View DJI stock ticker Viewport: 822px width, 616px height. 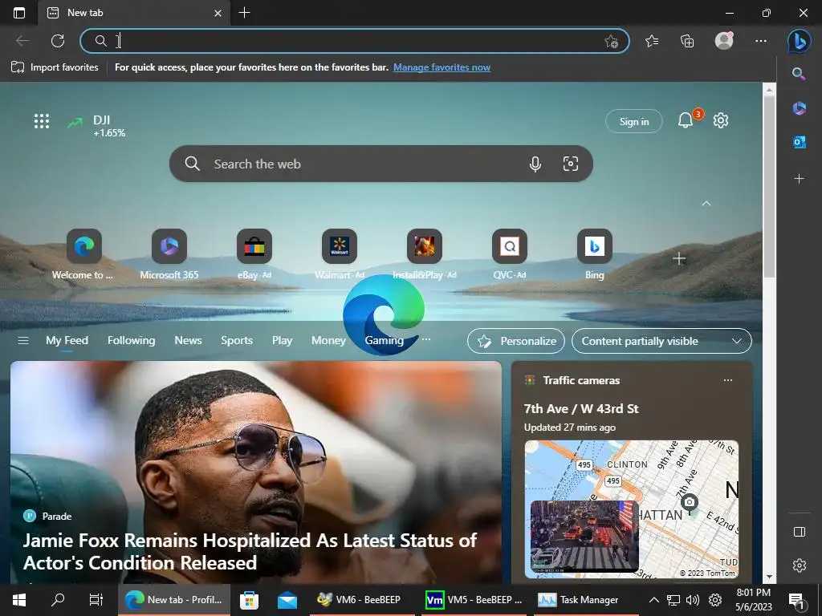pos(96,126)
